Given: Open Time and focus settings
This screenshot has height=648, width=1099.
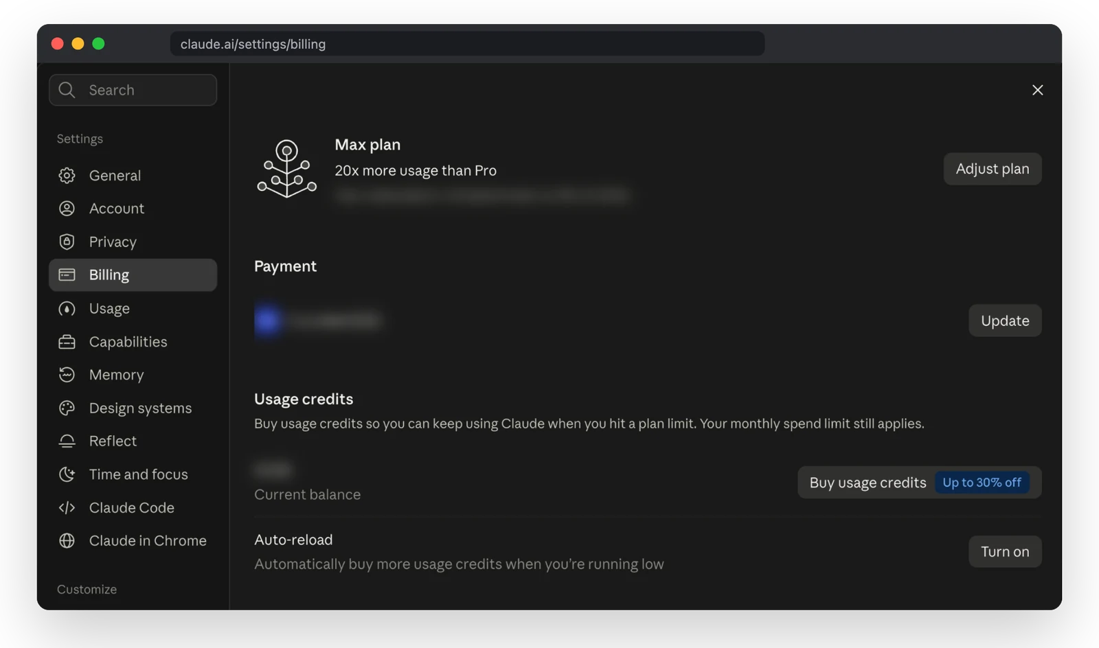Looking at the screenshot, I should click(133, 474).
